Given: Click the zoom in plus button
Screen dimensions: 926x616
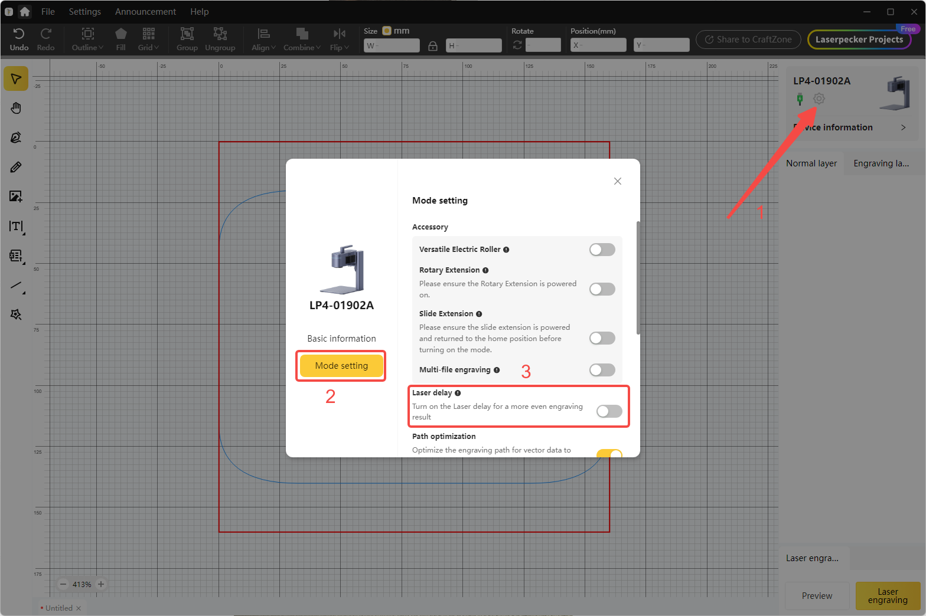Looking at the screenshot, I should [101, 584].
